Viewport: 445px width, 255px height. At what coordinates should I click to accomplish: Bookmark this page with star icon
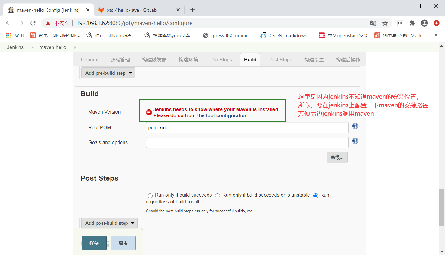[385, 23]
